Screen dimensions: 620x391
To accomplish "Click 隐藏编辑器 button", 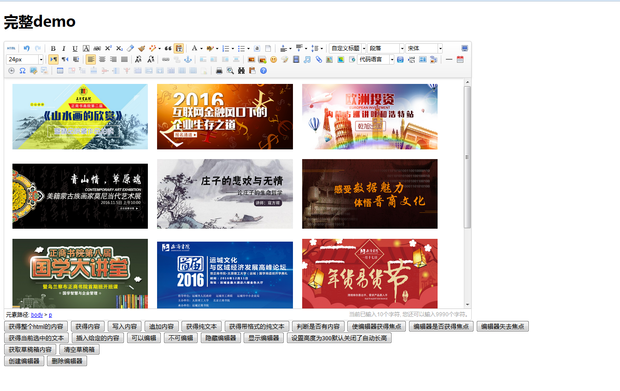I will [x=221, y=338].
